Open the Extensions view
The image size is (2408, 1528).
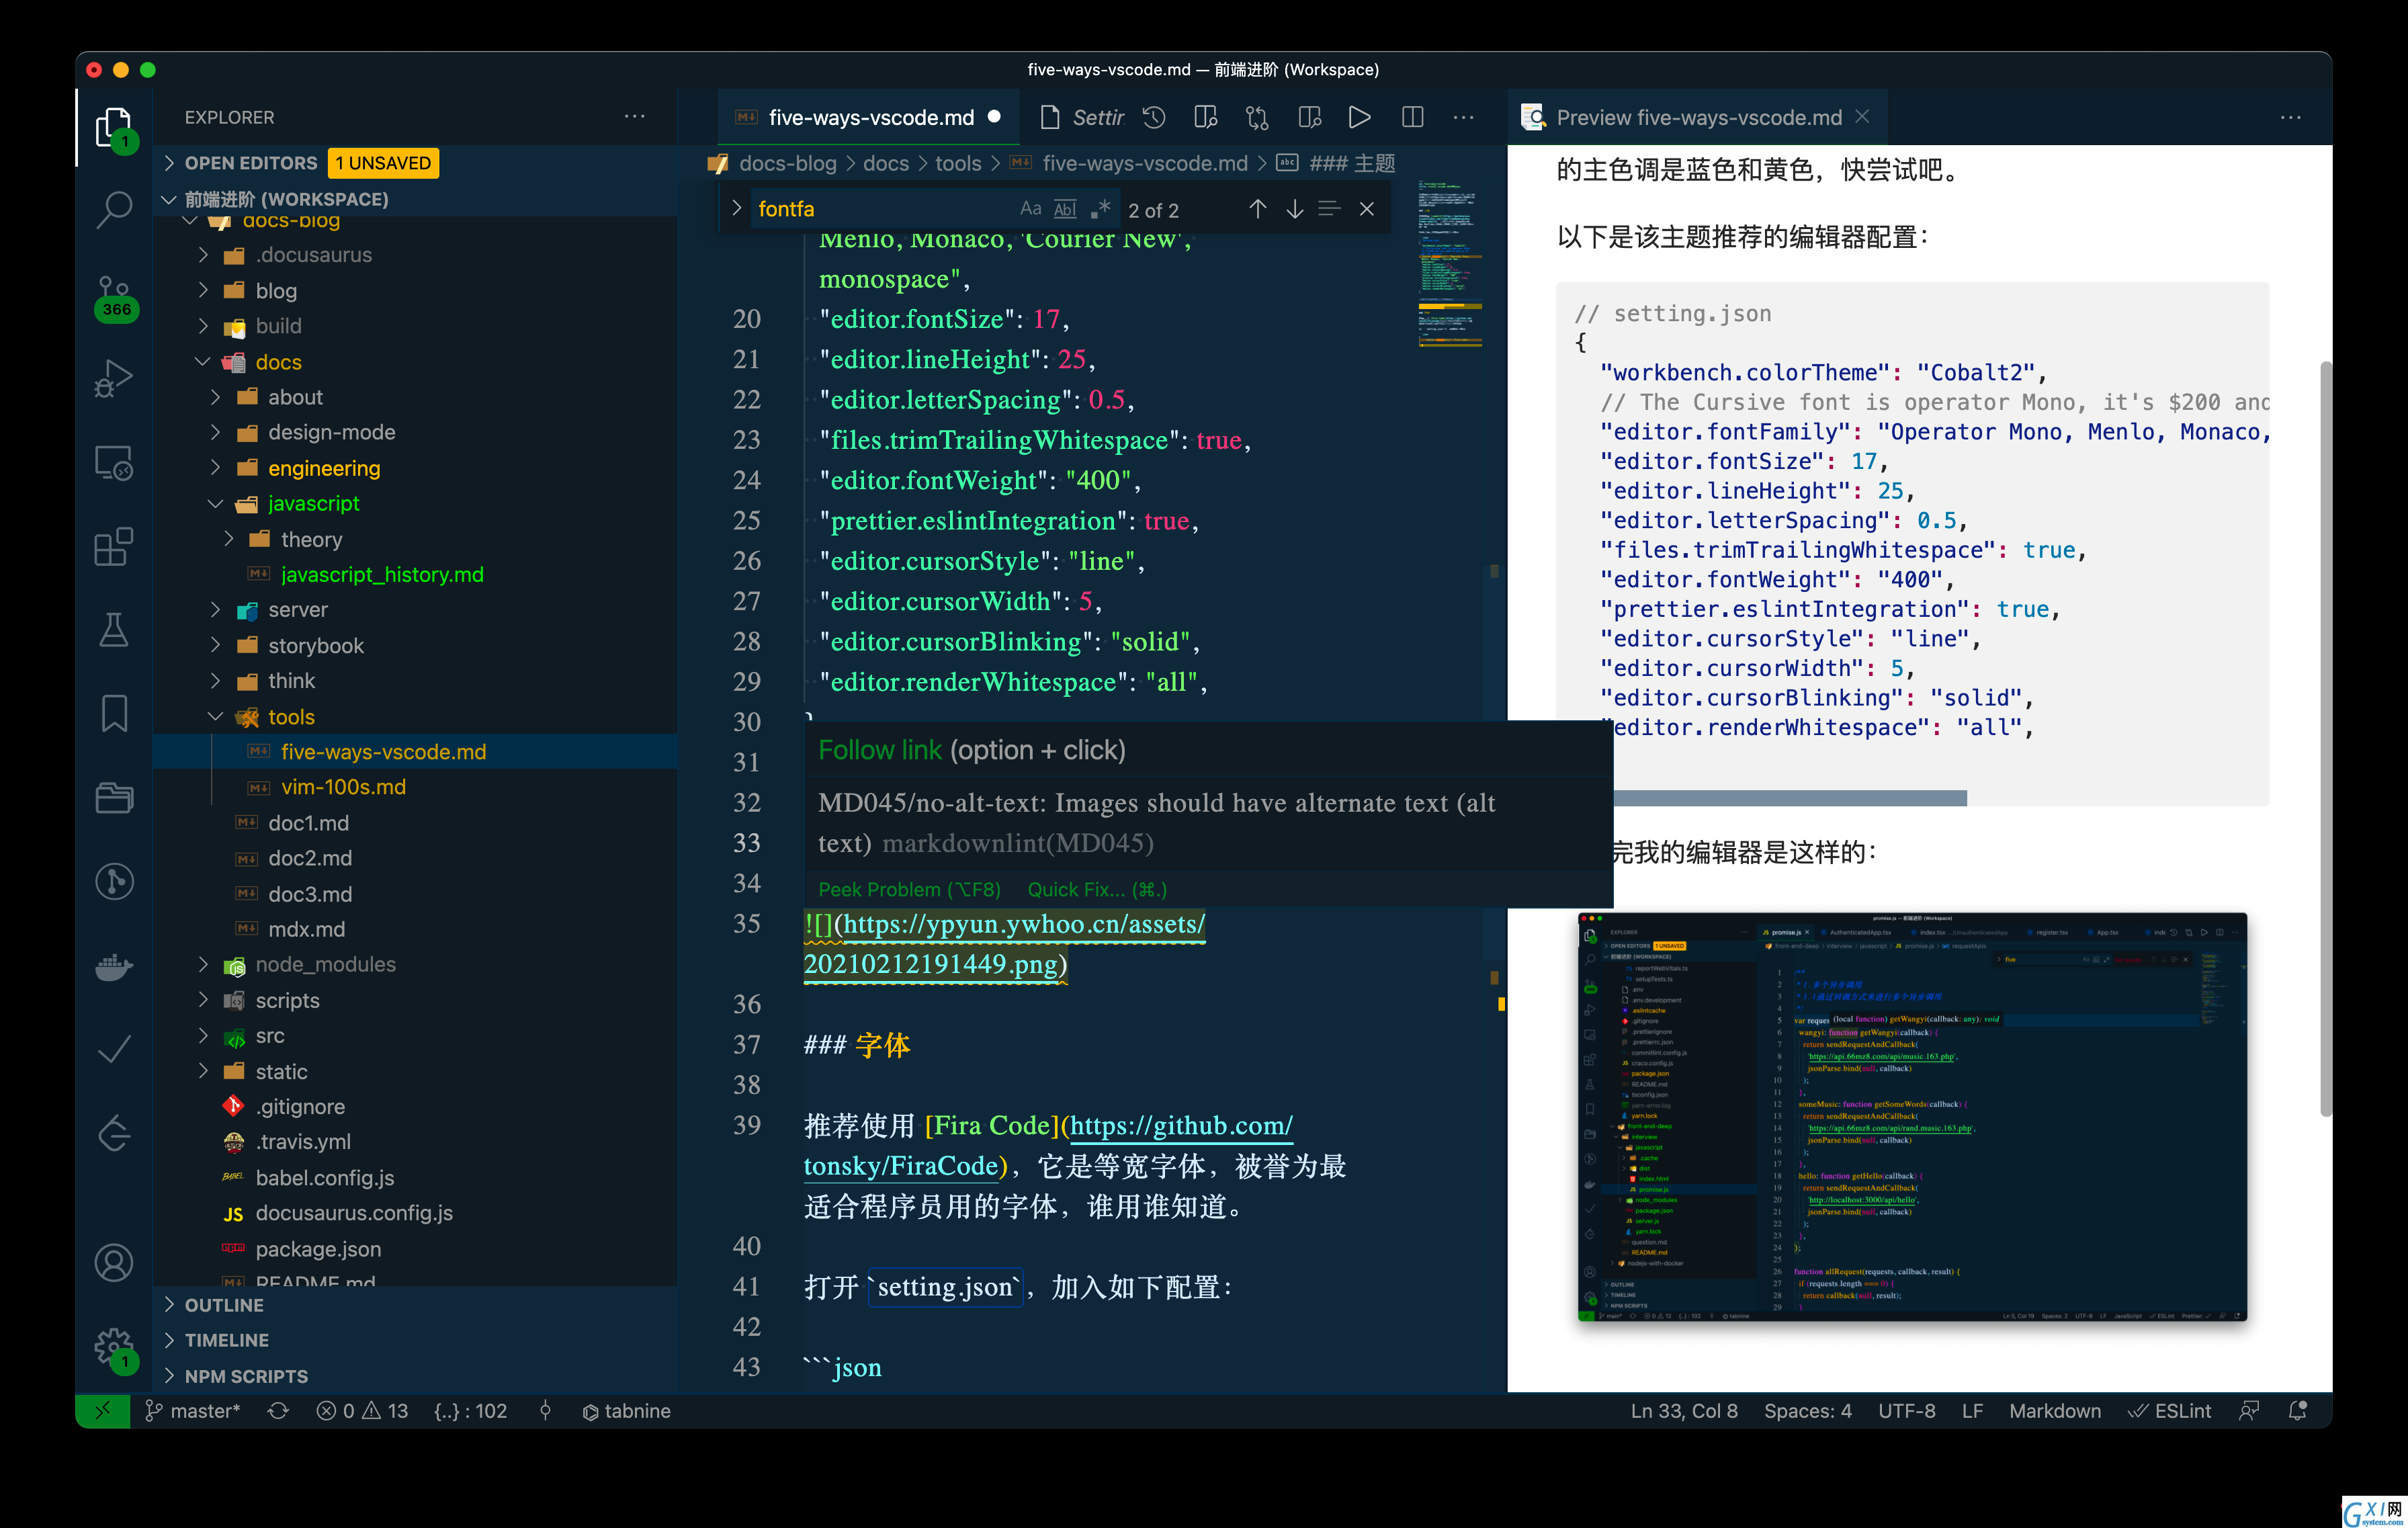(x=113, y=547)
